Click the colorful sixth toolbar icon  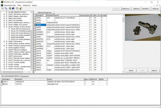pos(20,9)
